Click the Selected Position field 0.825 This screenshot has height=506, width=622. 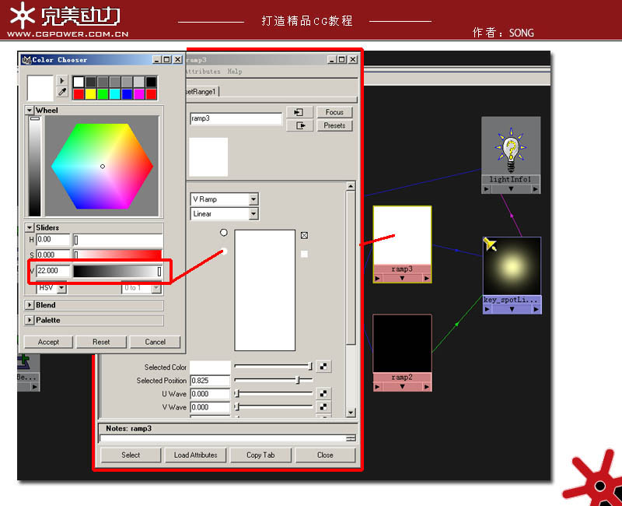210,381
